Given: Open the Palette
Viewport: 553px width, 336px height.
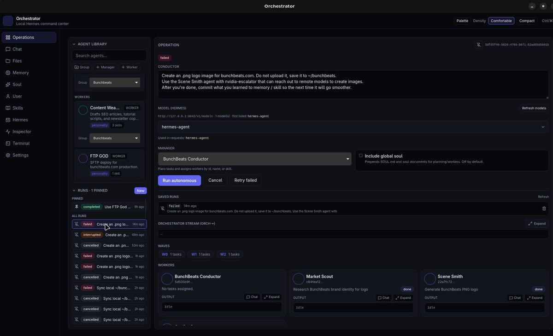Looking at the screenshot, I should click(x=462, y=21).
